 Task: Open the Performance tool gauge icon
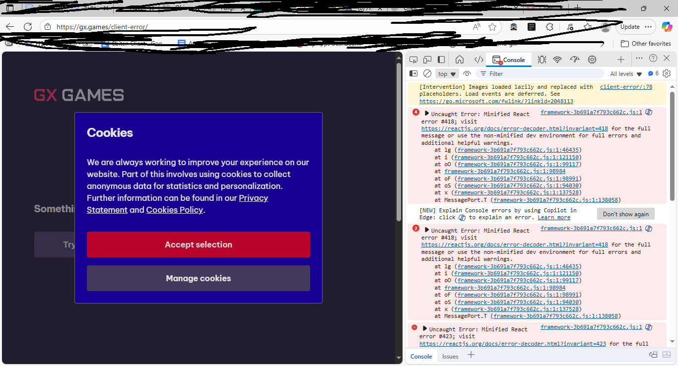pyautogui.click(x=575, y=60)
